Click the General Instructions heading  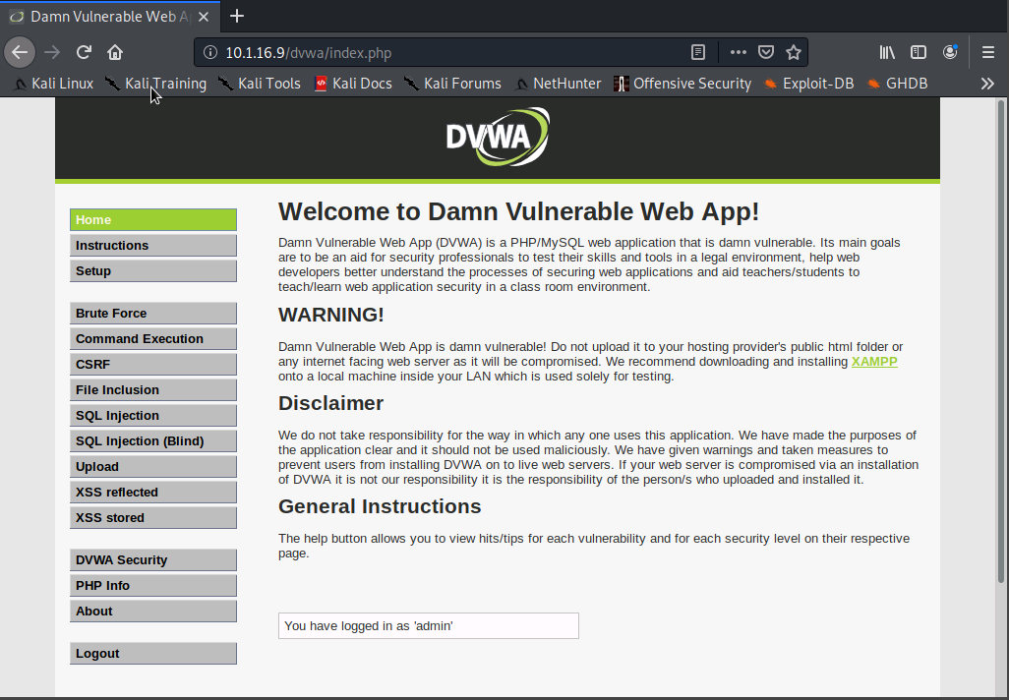click(x=380, y=506)
